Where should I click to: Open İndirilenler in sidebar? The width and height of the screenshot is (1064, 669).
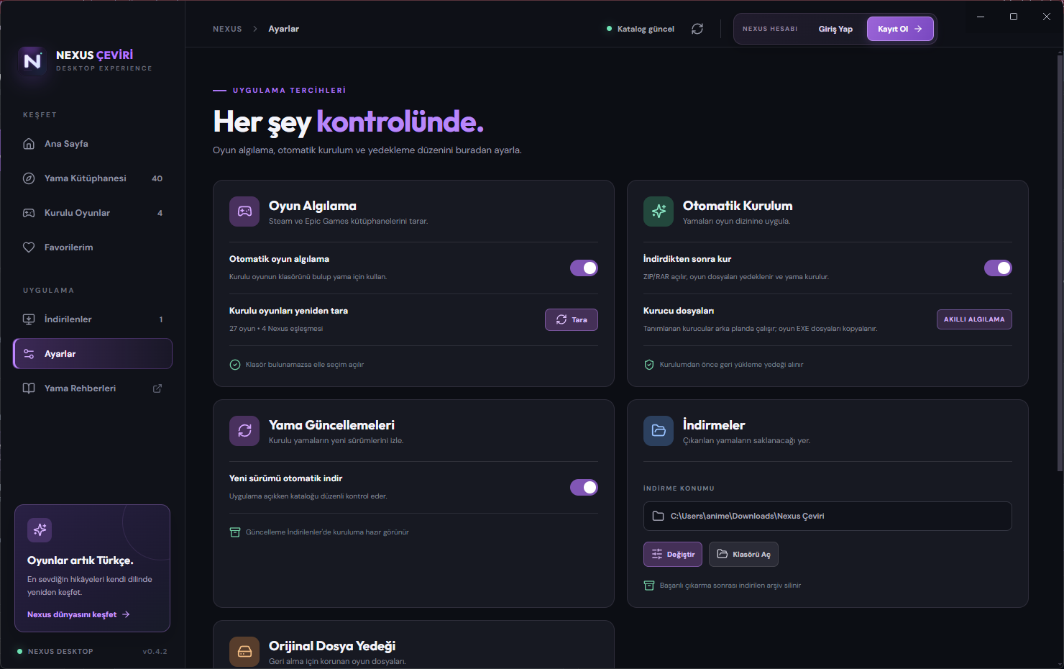pos(93,319)
